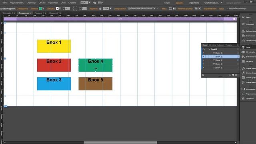The height and width of the screenshot is (144, 256).
Task: Click selection square of Блок 4 layer
Action: pyautogui.click(x=238, y=60)
